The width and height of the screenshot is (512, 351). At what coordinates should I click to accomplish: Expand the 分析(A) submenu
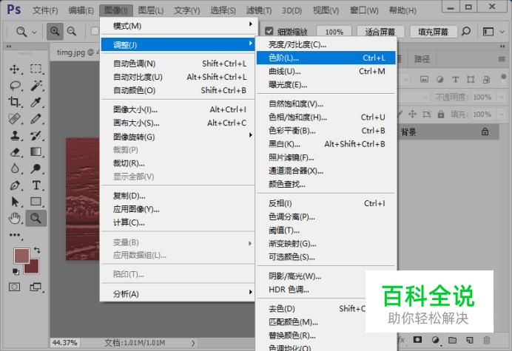tap(178, 293)
